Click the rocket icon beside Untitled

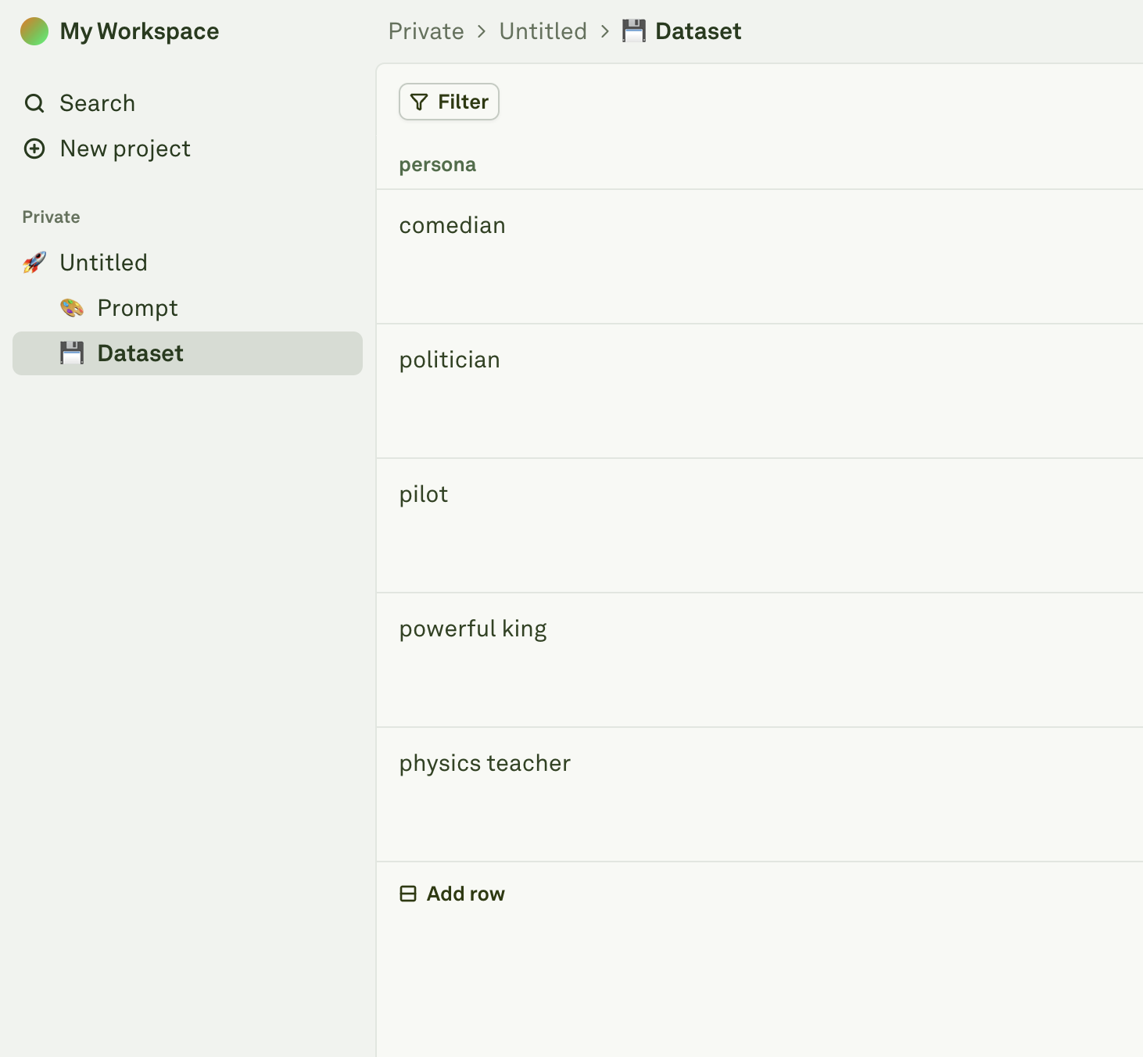34,263
